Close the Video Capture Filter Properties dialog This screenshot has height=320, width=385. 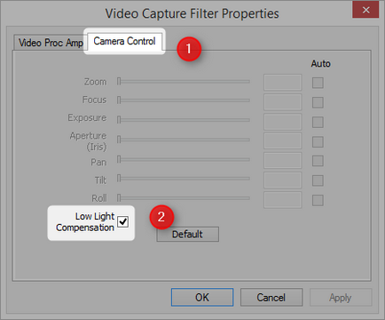click(x=365, y=10)
